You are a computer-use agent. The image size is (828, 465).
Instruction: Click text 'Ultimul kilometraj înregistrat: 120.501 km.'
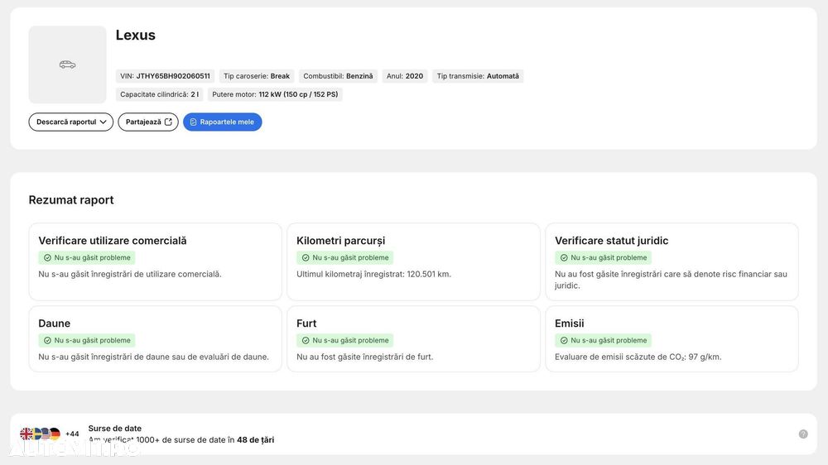point(374,275)
